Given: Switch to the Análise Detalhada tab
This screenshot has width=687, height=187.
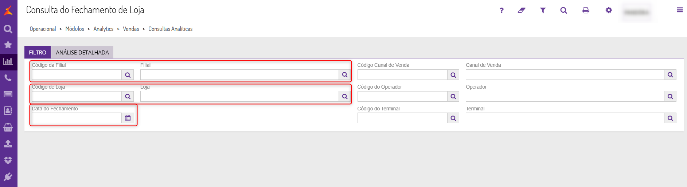Looking at the screenshot, I should pos(82,52).
